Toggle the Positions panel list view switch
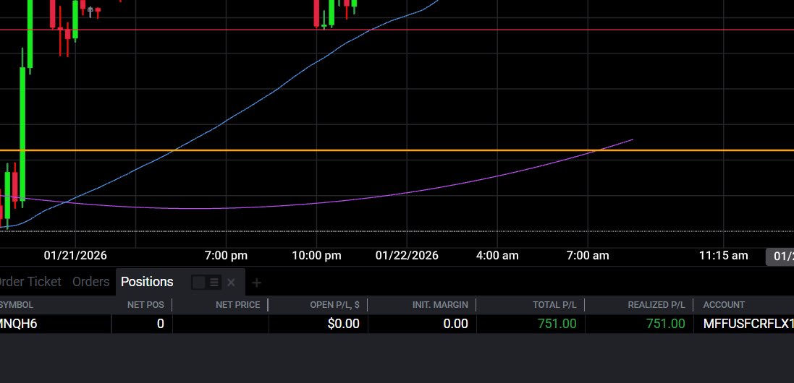The height and width of the screenshot is (383, 794). pos(206,283)
